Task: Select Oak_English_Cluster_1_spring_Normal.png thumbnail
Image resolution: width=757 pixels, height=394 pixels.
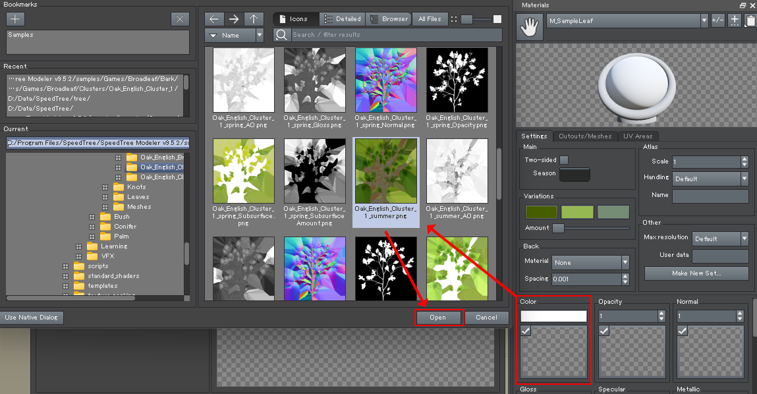Action: (x=385, y=79)
